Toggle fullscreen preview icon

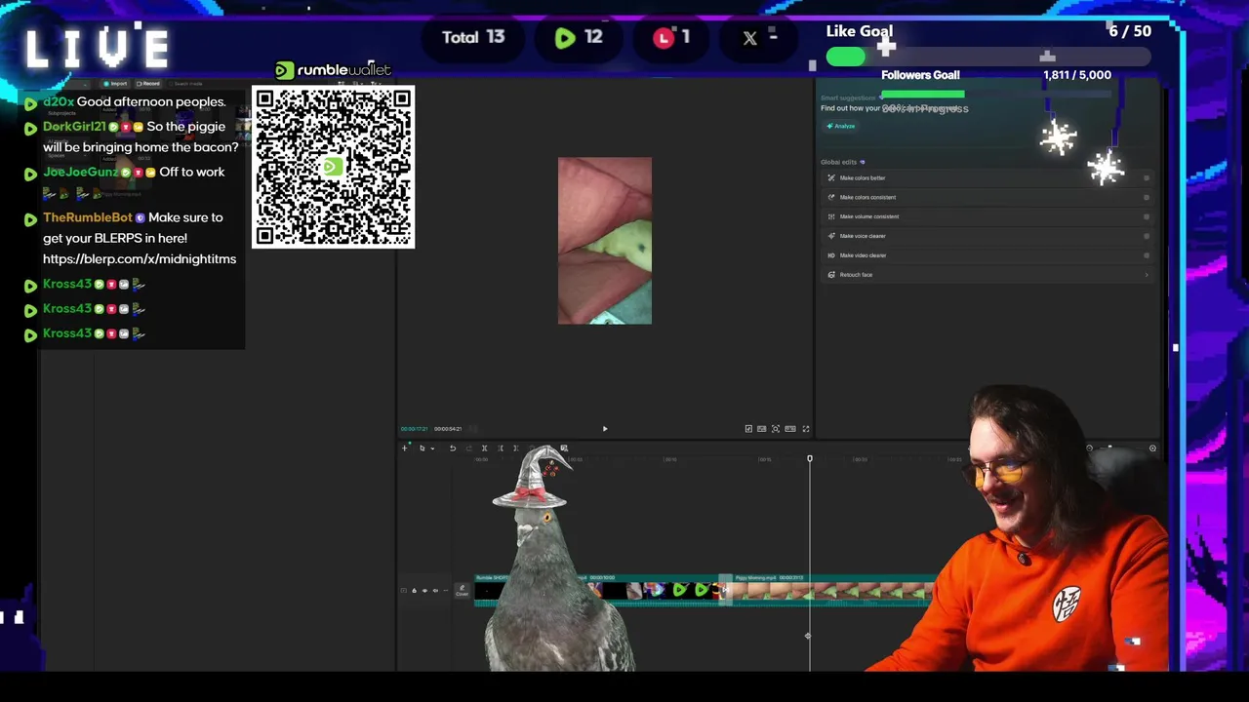point(805,429)
